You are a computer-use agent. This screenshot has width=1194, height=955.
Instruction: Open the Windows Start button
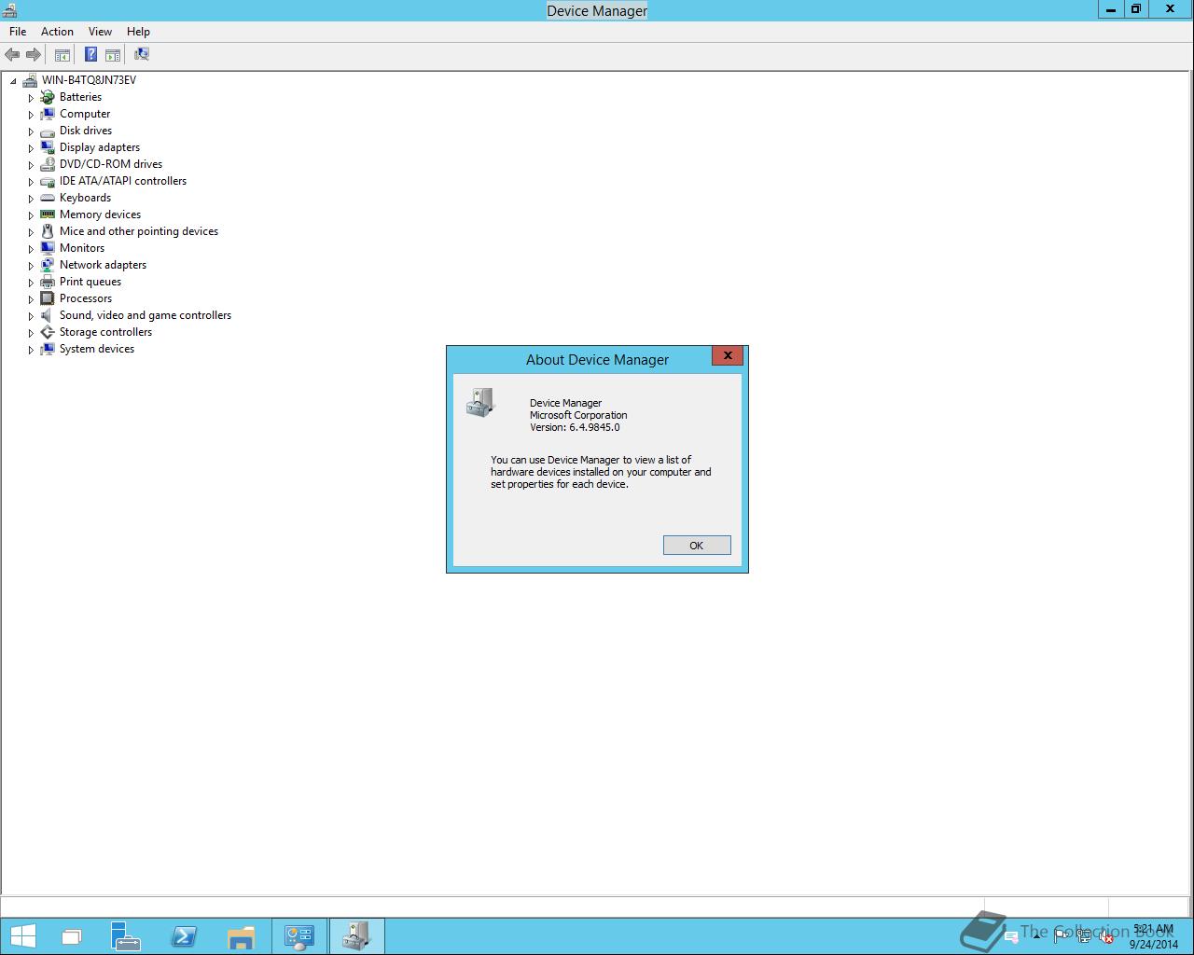tap(23, 936)
